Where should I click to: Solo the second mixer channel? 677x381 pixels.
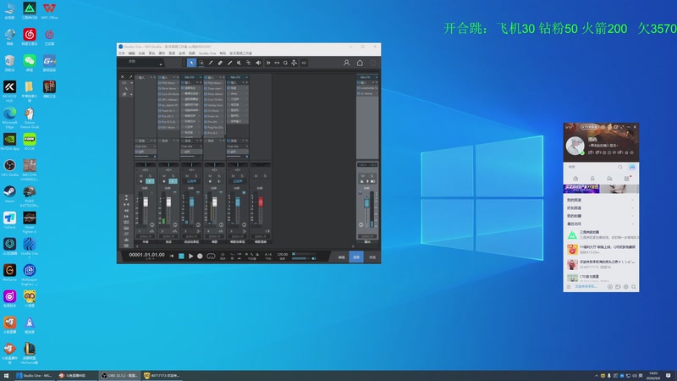[173, 176]
